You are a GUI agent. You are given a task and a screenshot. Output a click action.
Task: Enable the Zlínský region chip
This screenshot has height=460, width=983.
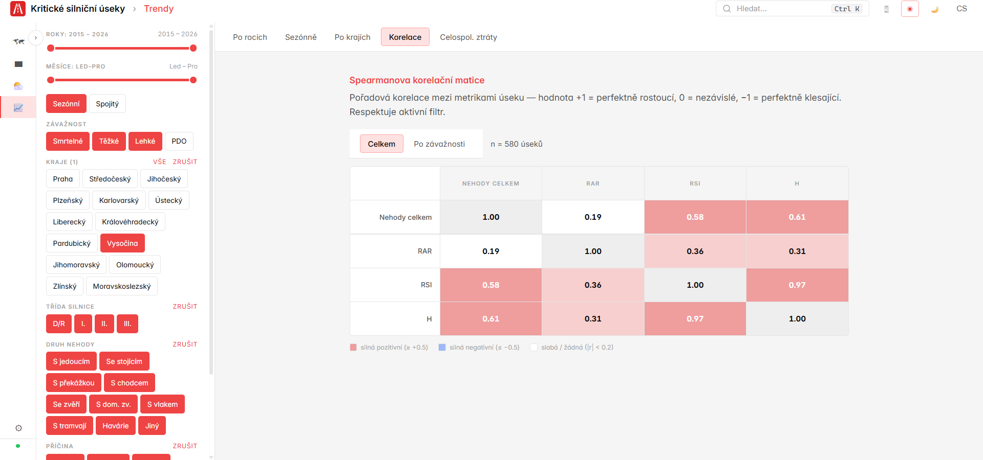point(65,286)
